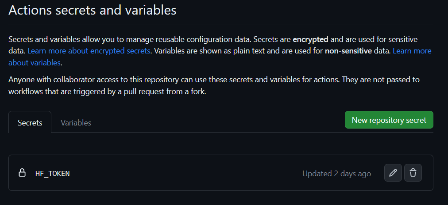Click the HF_TOKEN secret name
This screenshot has width=448, height=205.
click(x=53, y=173)
